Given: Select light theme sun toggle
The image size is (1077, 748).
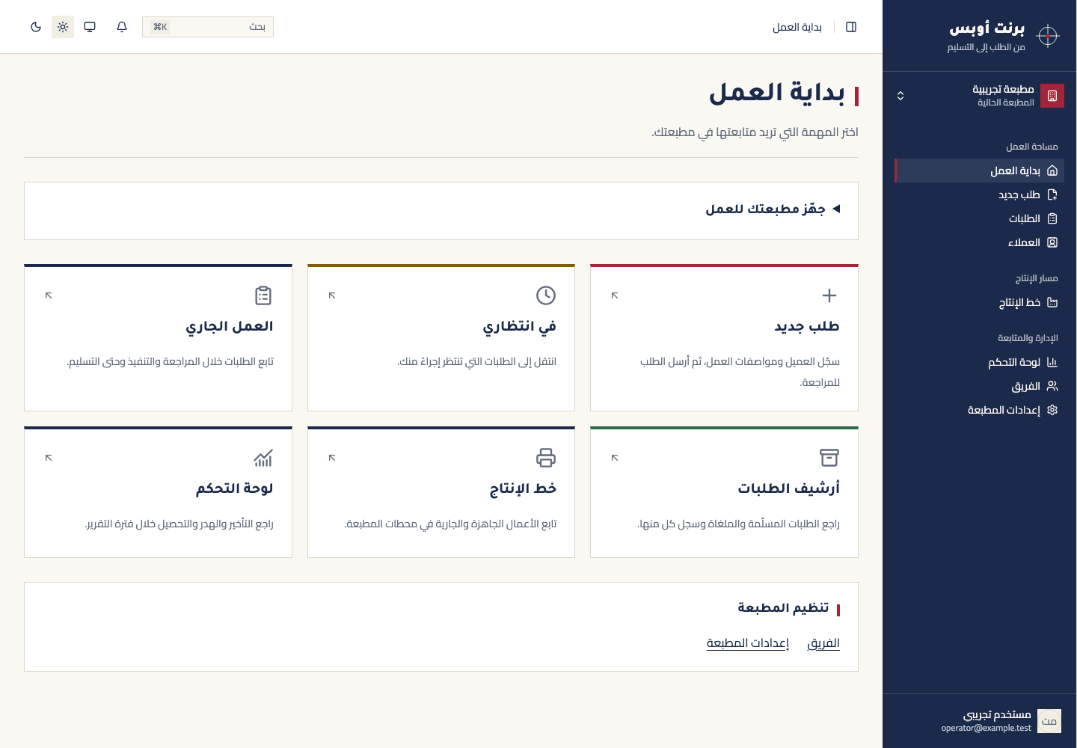Looking at the screenshot, I should tap(63, 27).
